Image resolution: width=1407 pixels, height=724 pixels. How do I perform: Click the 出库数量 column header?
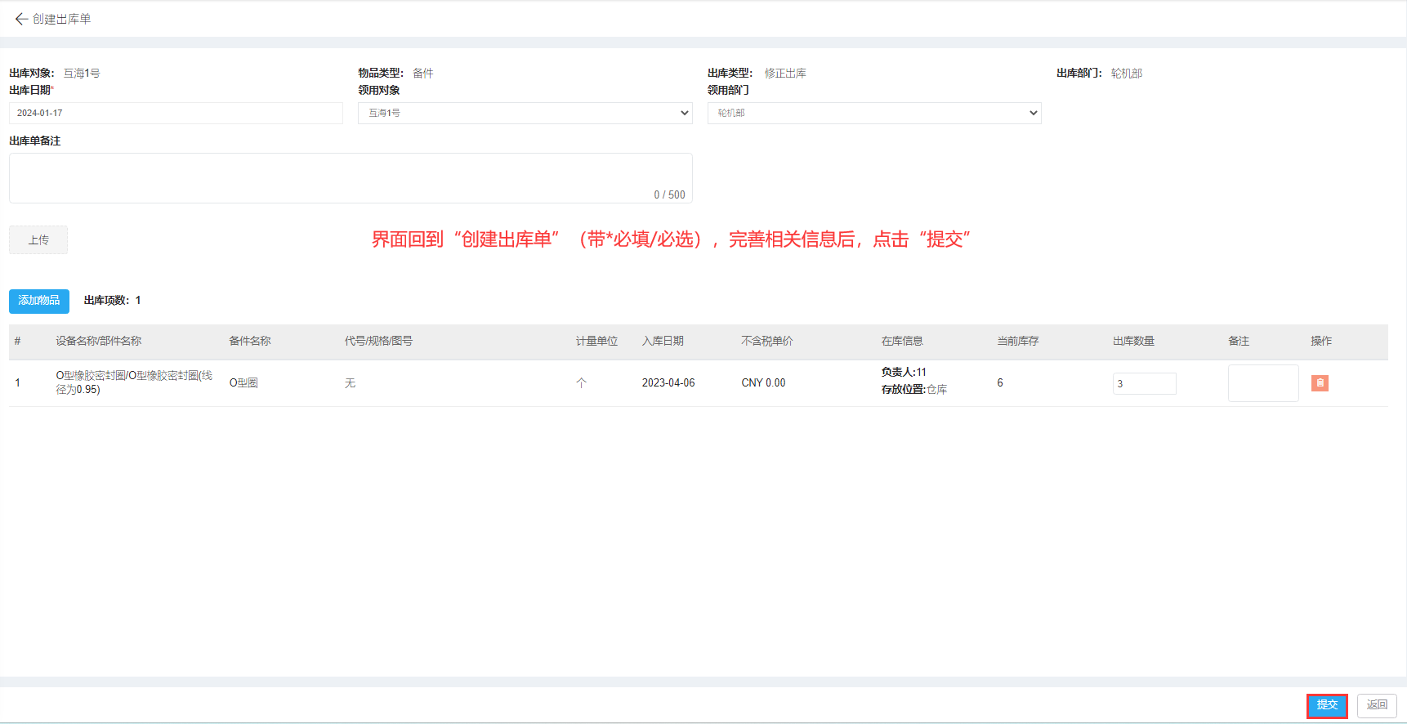(x=1134, y=342)
